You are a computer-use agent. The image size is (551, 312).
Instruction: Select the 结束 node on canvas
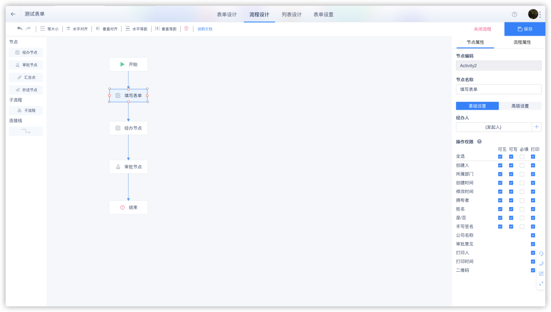(x=128, y=207)
